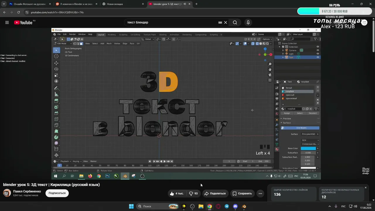Click the YouTube logo

23,23
